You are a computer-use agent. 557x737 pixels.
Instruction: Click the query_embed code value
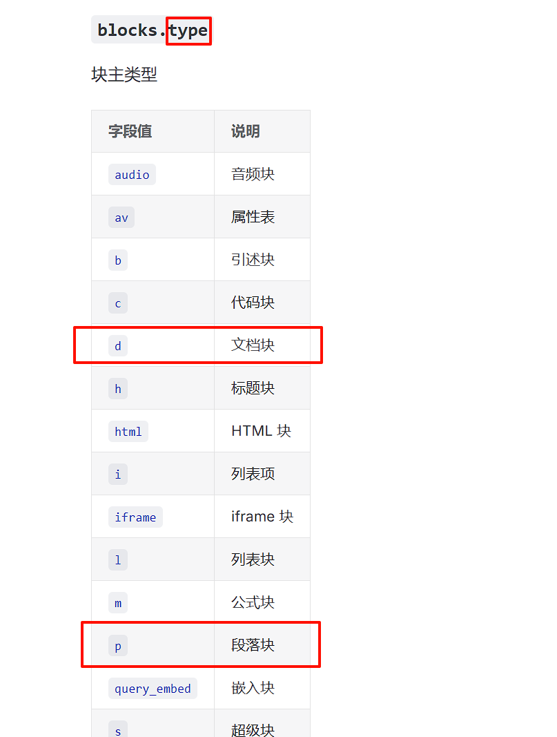[x=153, y=689]
